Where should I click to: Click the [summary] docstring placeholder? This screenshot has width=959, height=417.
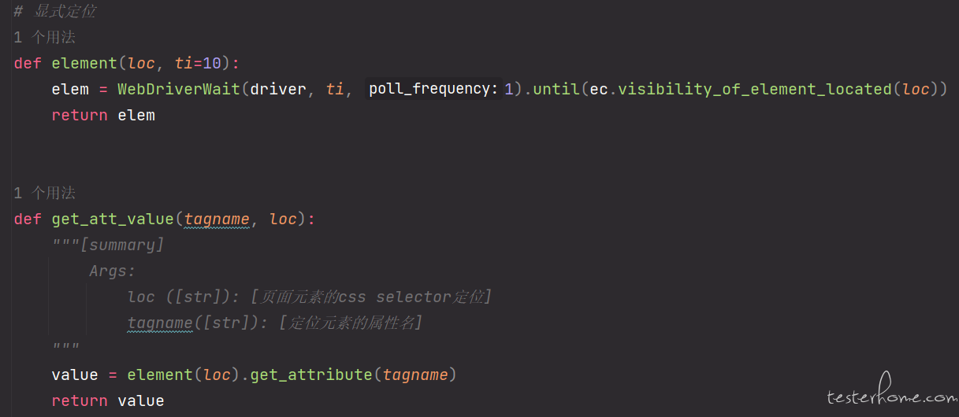point(122,245)
